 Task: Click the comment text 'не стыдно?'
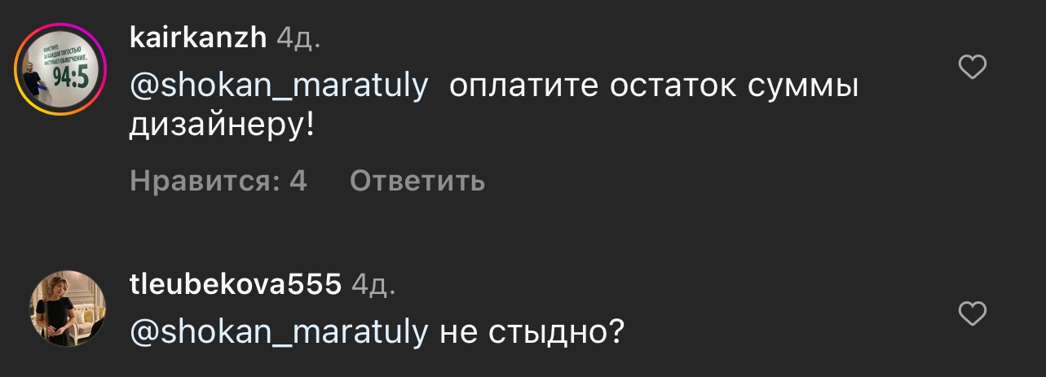point(532,331)
